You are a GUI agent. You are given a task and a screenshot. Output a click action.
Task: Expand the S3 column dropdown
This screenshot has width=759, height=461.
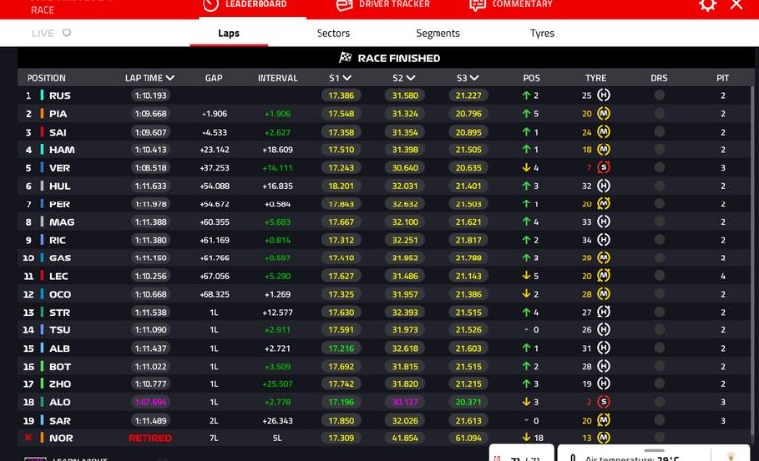pyautogui.click(x=475, y=78)
